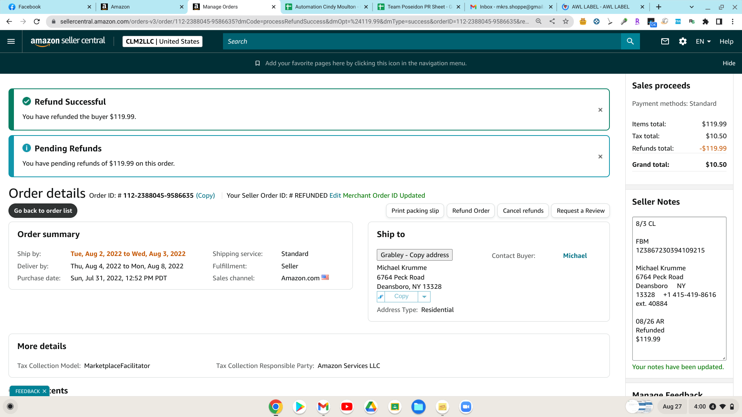Click the ChromeOS launcher button

tap(10, 406)
